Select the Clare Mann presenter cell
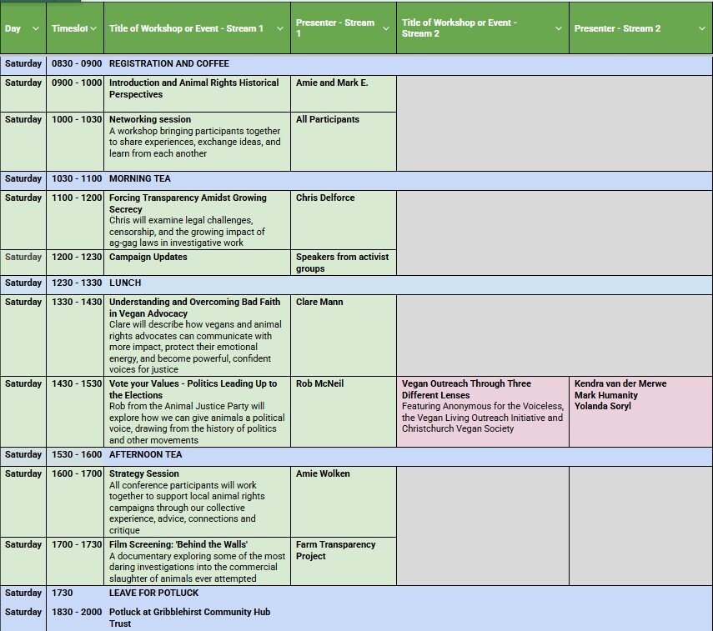Image resolution: width=713 pixels, height=631 pixels. (344, 335)
